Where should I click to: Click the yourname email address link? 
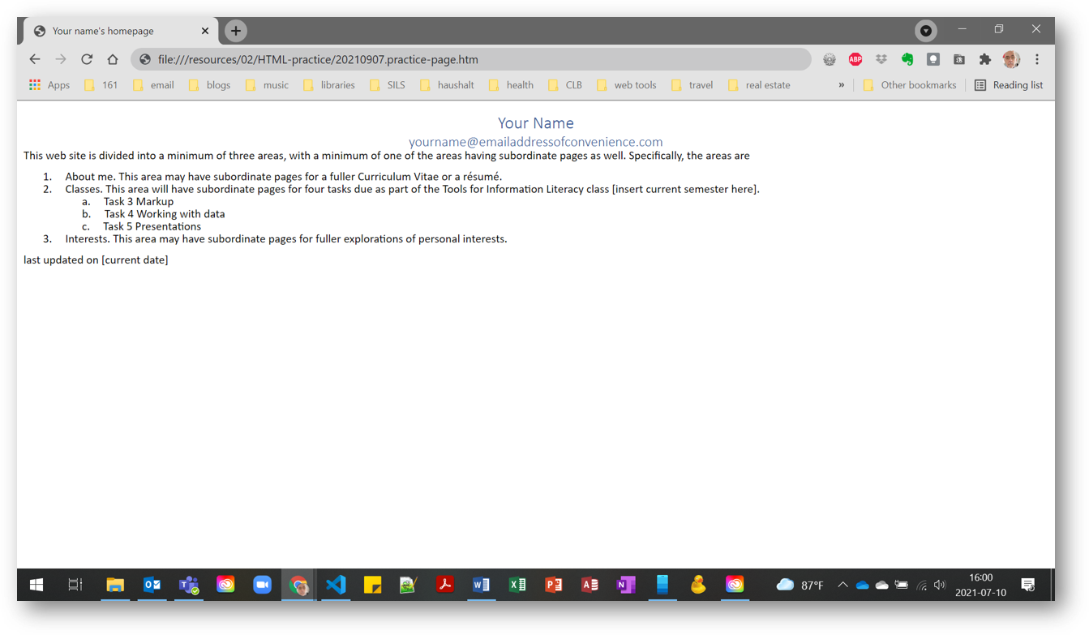(535, 142)
